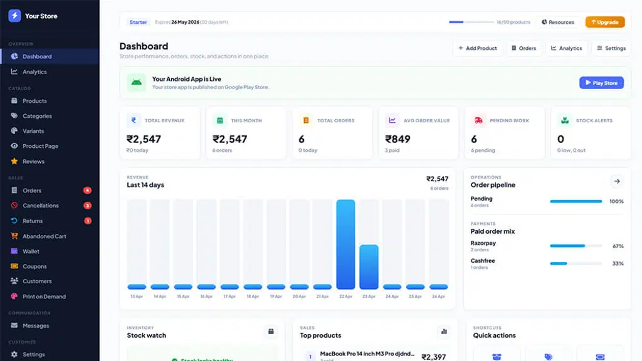Open the top-right Analytics button
This screenshot has height=361, width=642.
tap(567, 48)
